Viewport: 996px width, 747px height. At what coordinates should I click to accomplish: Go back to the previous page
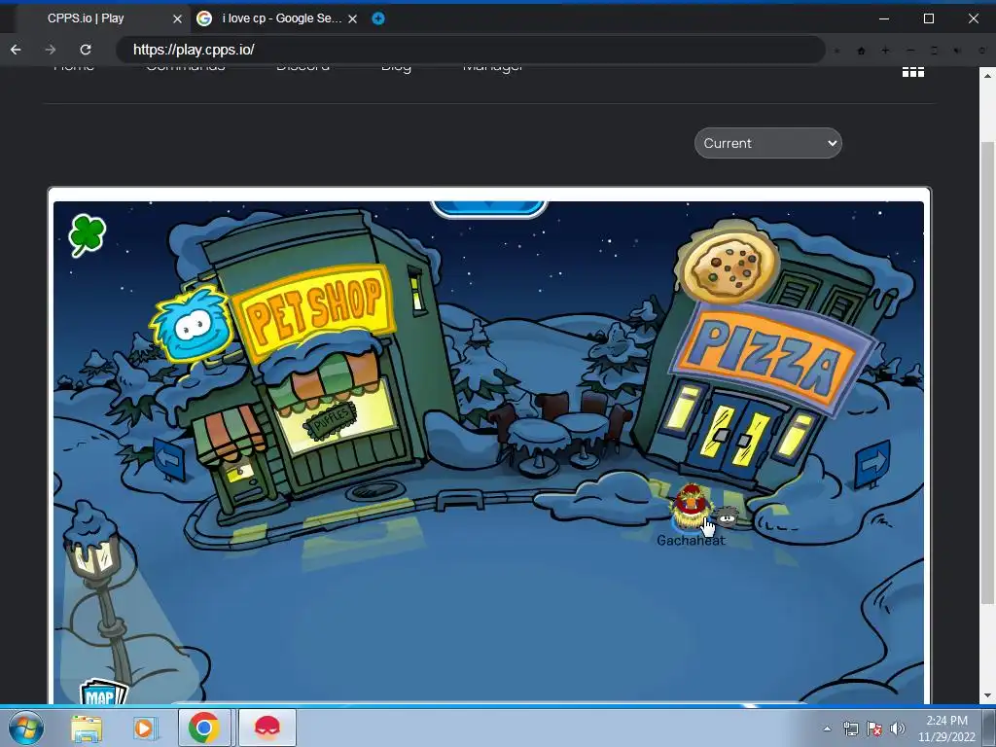[x=16, y=50]
